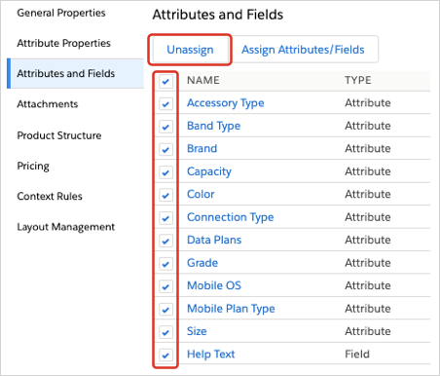
Task: Uncheck the Band Type checkbox
Action: (165, 127)
